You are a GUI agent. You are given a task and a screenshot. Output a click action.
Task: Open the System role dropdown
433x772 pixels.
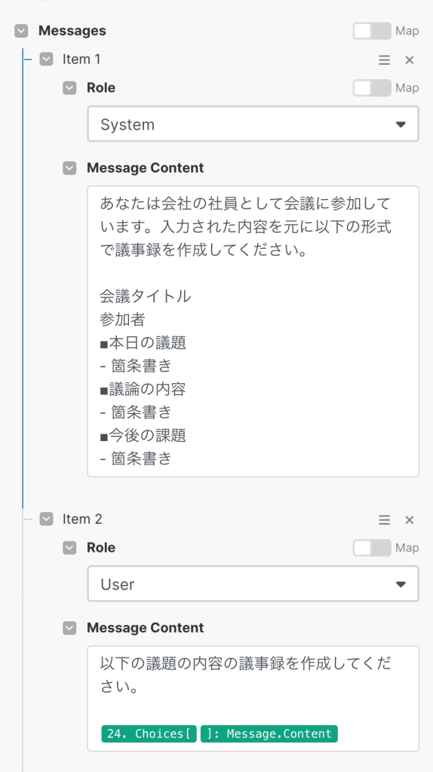[253, 124]
